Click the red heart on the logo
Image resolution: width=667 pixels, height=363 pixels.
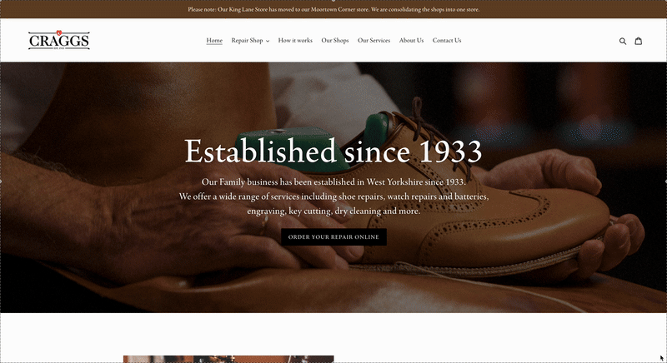coord(59,32)
